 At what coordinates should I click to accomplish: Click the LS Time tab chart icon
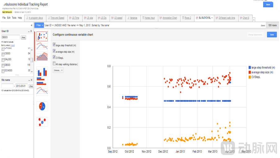[70, 18]
